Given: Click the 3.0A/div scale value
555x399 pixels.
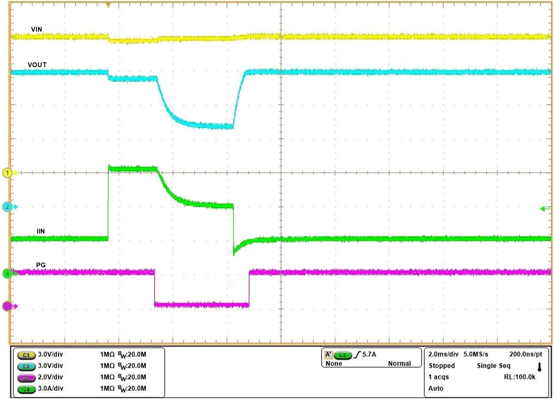Looking at the screenshot, I should (51, 388).
